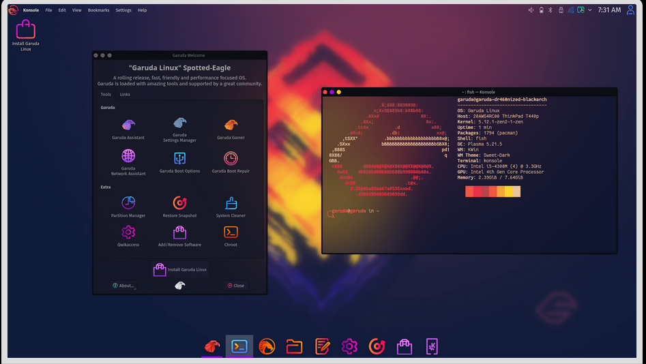This screenshot has width=646, height=364.
Task: Open the Edit menu
Action: tap(62, 10)
